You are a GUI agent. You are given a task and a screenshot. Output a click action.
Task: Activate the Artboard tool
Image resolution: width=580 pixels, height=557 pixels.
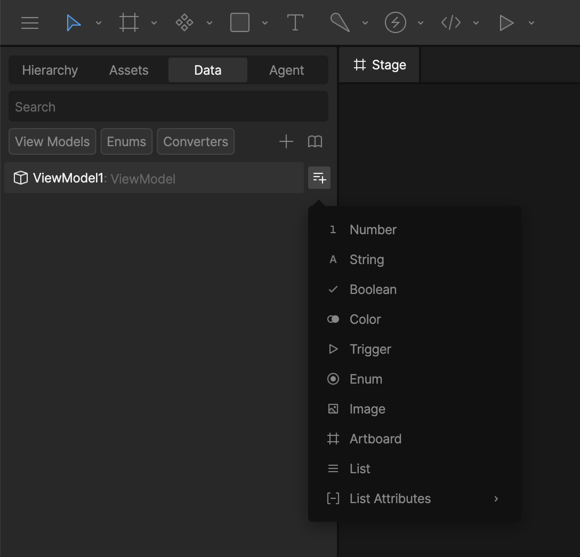(x=128, y=22)
